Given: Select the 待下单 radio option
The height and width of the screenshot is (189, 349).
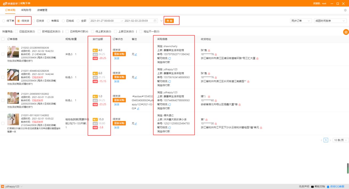Looking at the screenshot, I should tap(3, 20).
